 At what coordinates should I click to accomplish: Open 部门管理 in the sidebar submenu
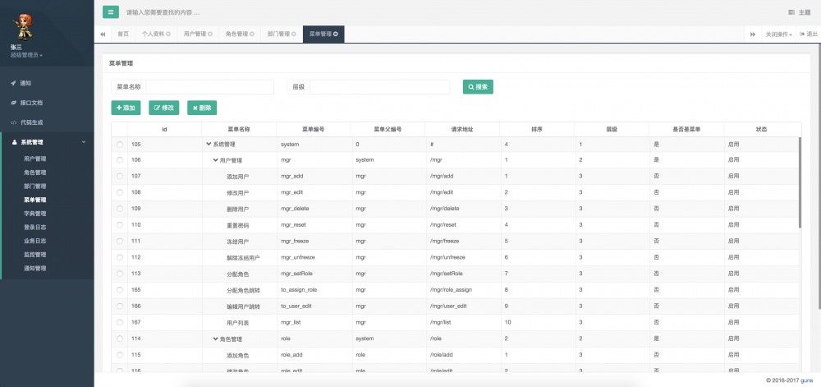tap(35, 186)
